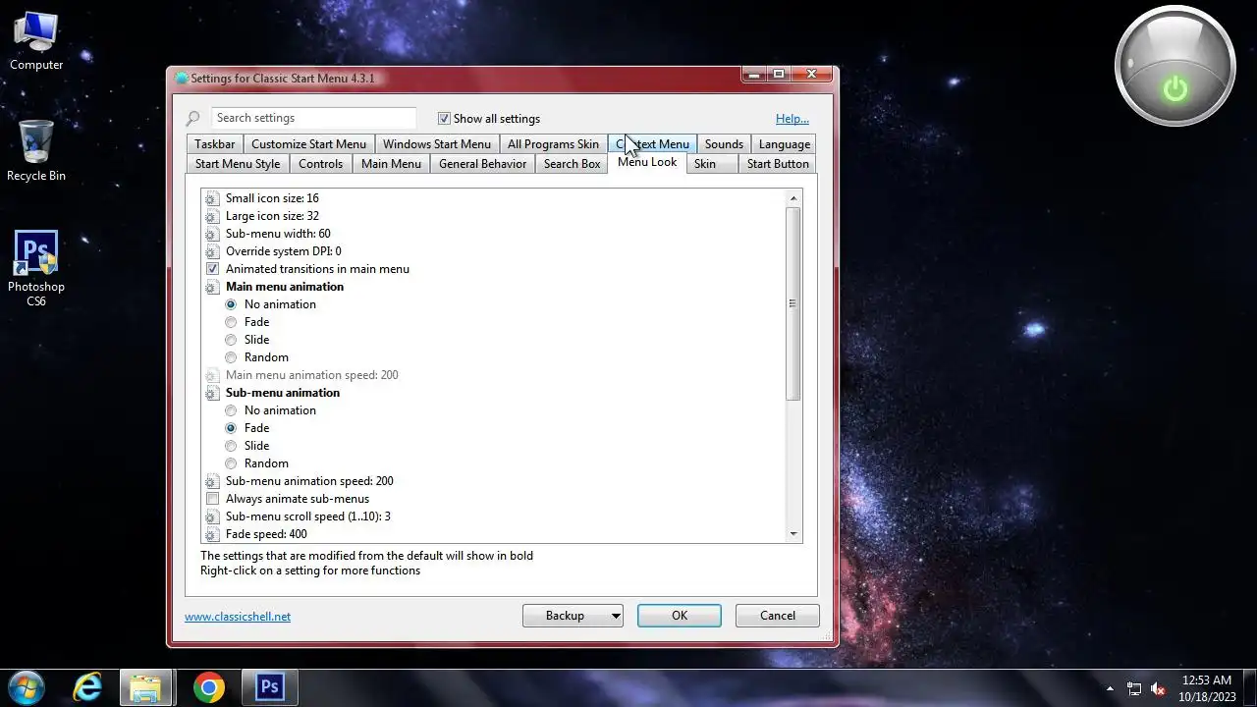Toggle the Show all settings checkbox
The height and width of the screenshot is (707, 1257).
pyautogui.click(x=444, y=119)
